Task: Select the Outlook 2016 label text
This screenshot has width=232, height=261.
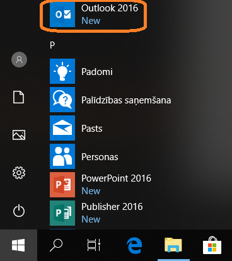Action: 110,8
